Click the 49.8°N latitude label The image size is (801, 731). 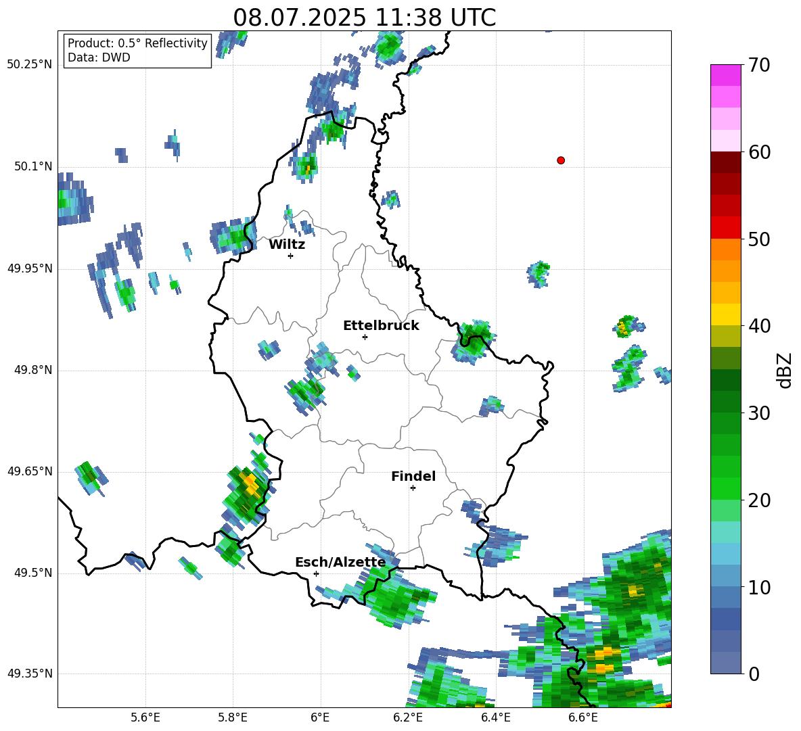[x=33, y=370]
